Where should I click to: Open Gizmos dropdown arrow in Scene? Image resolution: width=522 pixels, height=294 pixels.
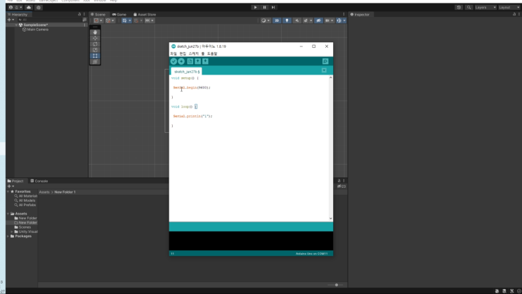[x=344, y=20]
